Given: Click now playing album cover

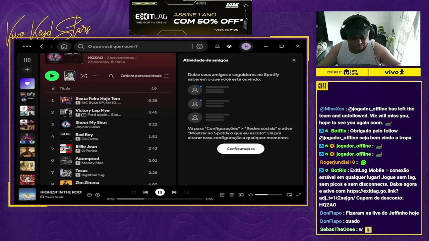Looking at the screenshot, I should coord(27,194).
